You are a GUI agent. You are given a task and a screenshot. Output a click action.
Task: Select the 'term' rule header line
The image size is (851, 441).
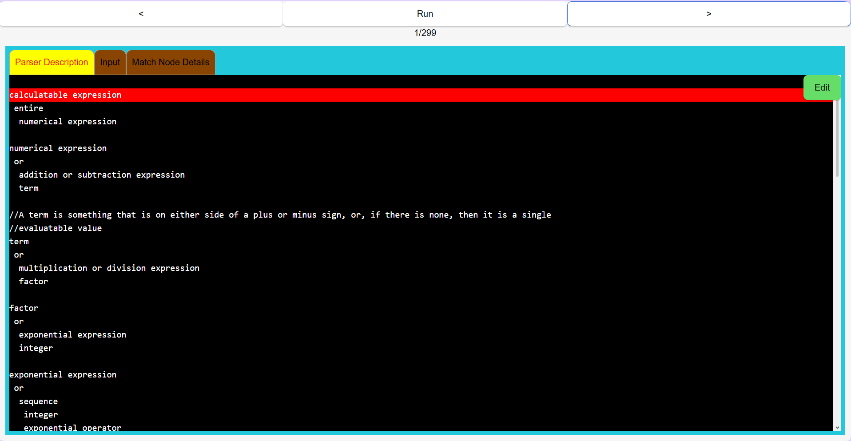[x=19, y=241]
